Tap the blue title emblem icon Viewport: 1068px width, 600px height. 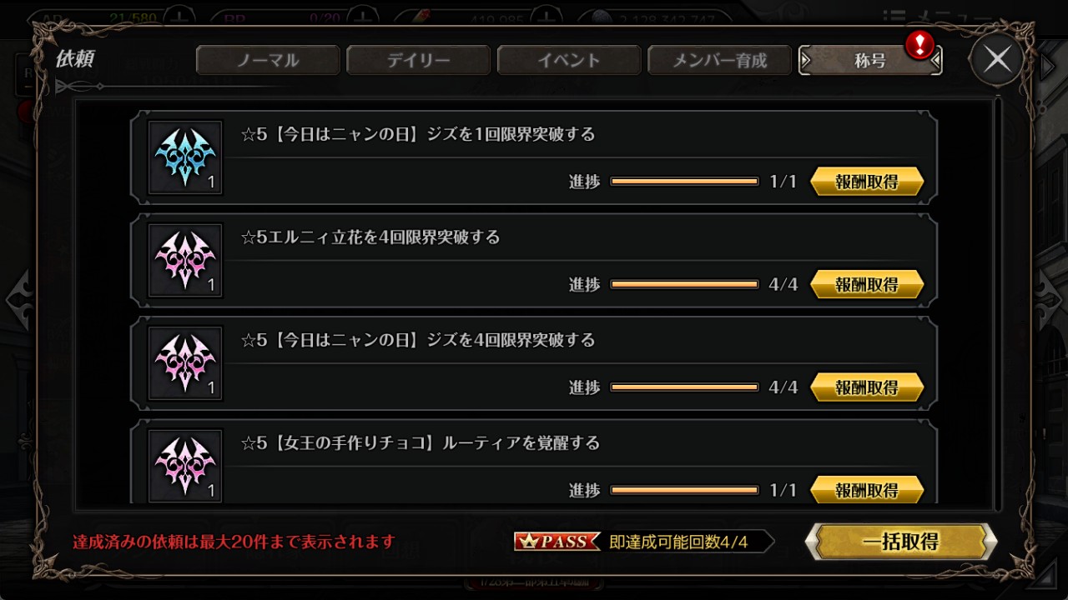point(185,157)
